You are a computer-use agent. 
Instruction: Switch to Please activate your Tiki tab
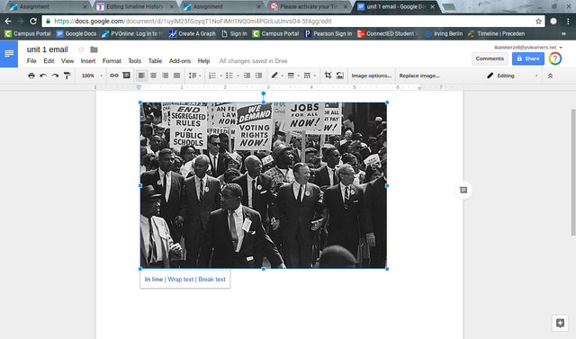pos(310,6)
